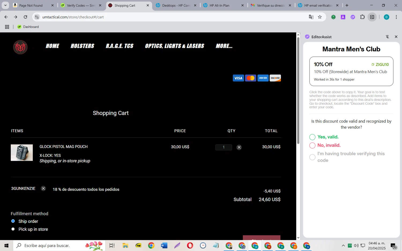Open Opera browser from taskbar
The width and height of the screenshot is (402, 251).
[190, 245]
